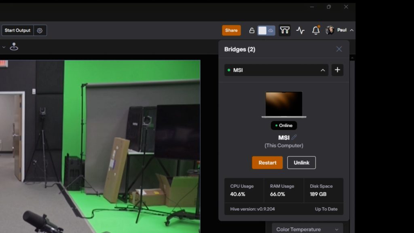
Task: Open output settings gear icon
Action: tap(40, 30)
